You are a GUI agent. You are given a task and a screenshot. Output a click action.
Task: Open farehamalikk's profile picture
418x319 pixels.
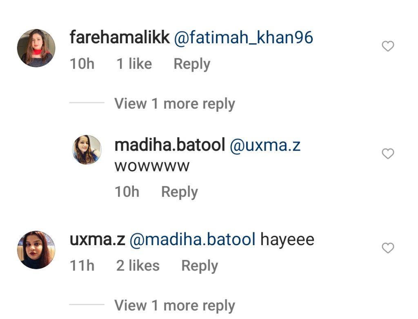click(x=36, y=48)
